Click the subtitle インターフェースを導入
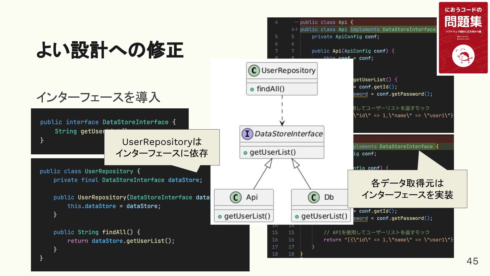Image resolution: width=490 pixels, height=276 pixels. point(98,97)
